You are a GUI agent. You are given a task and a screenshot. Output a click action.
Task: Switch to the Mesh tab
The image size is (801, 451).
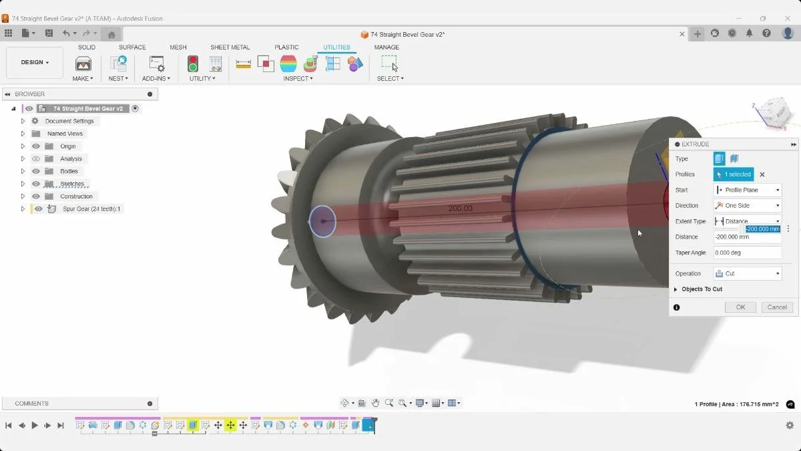(x=178, y=47)
